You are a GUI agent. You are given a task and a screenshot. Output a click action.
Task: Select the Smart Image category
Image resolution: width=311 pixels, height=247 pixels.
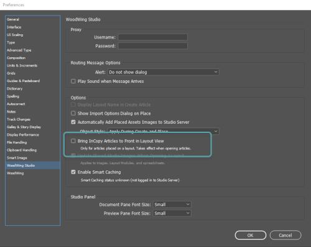(17, 157)
